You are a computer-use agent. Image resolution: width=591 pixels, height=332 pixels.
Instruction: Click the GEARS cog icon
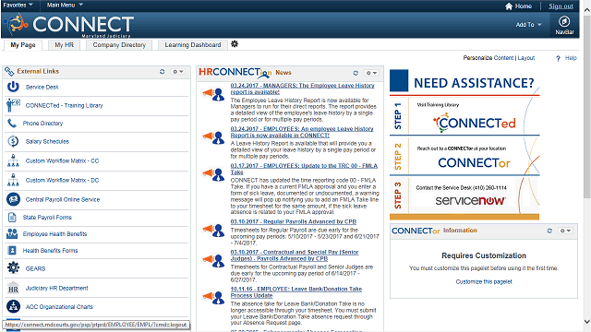[13, 268]
